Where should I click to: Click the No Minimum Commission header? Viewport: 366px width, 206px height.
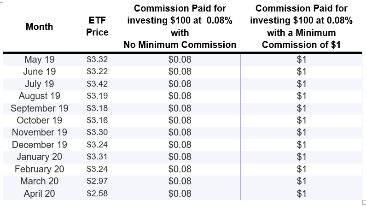point(180,27)
